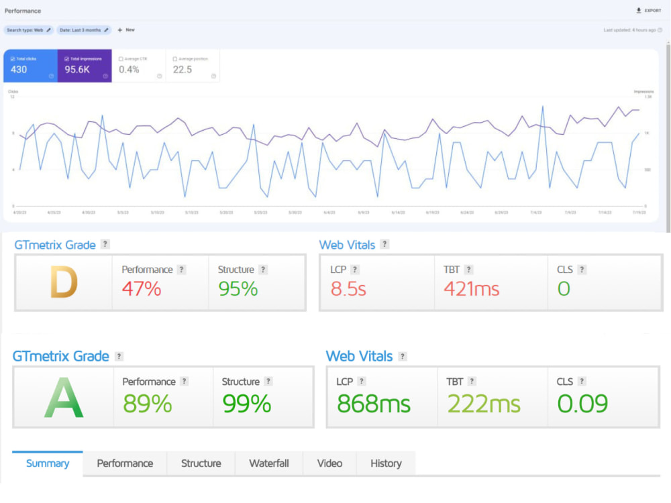
Task: Check the Average CTR checkbox
Action: tap(121, 59)
